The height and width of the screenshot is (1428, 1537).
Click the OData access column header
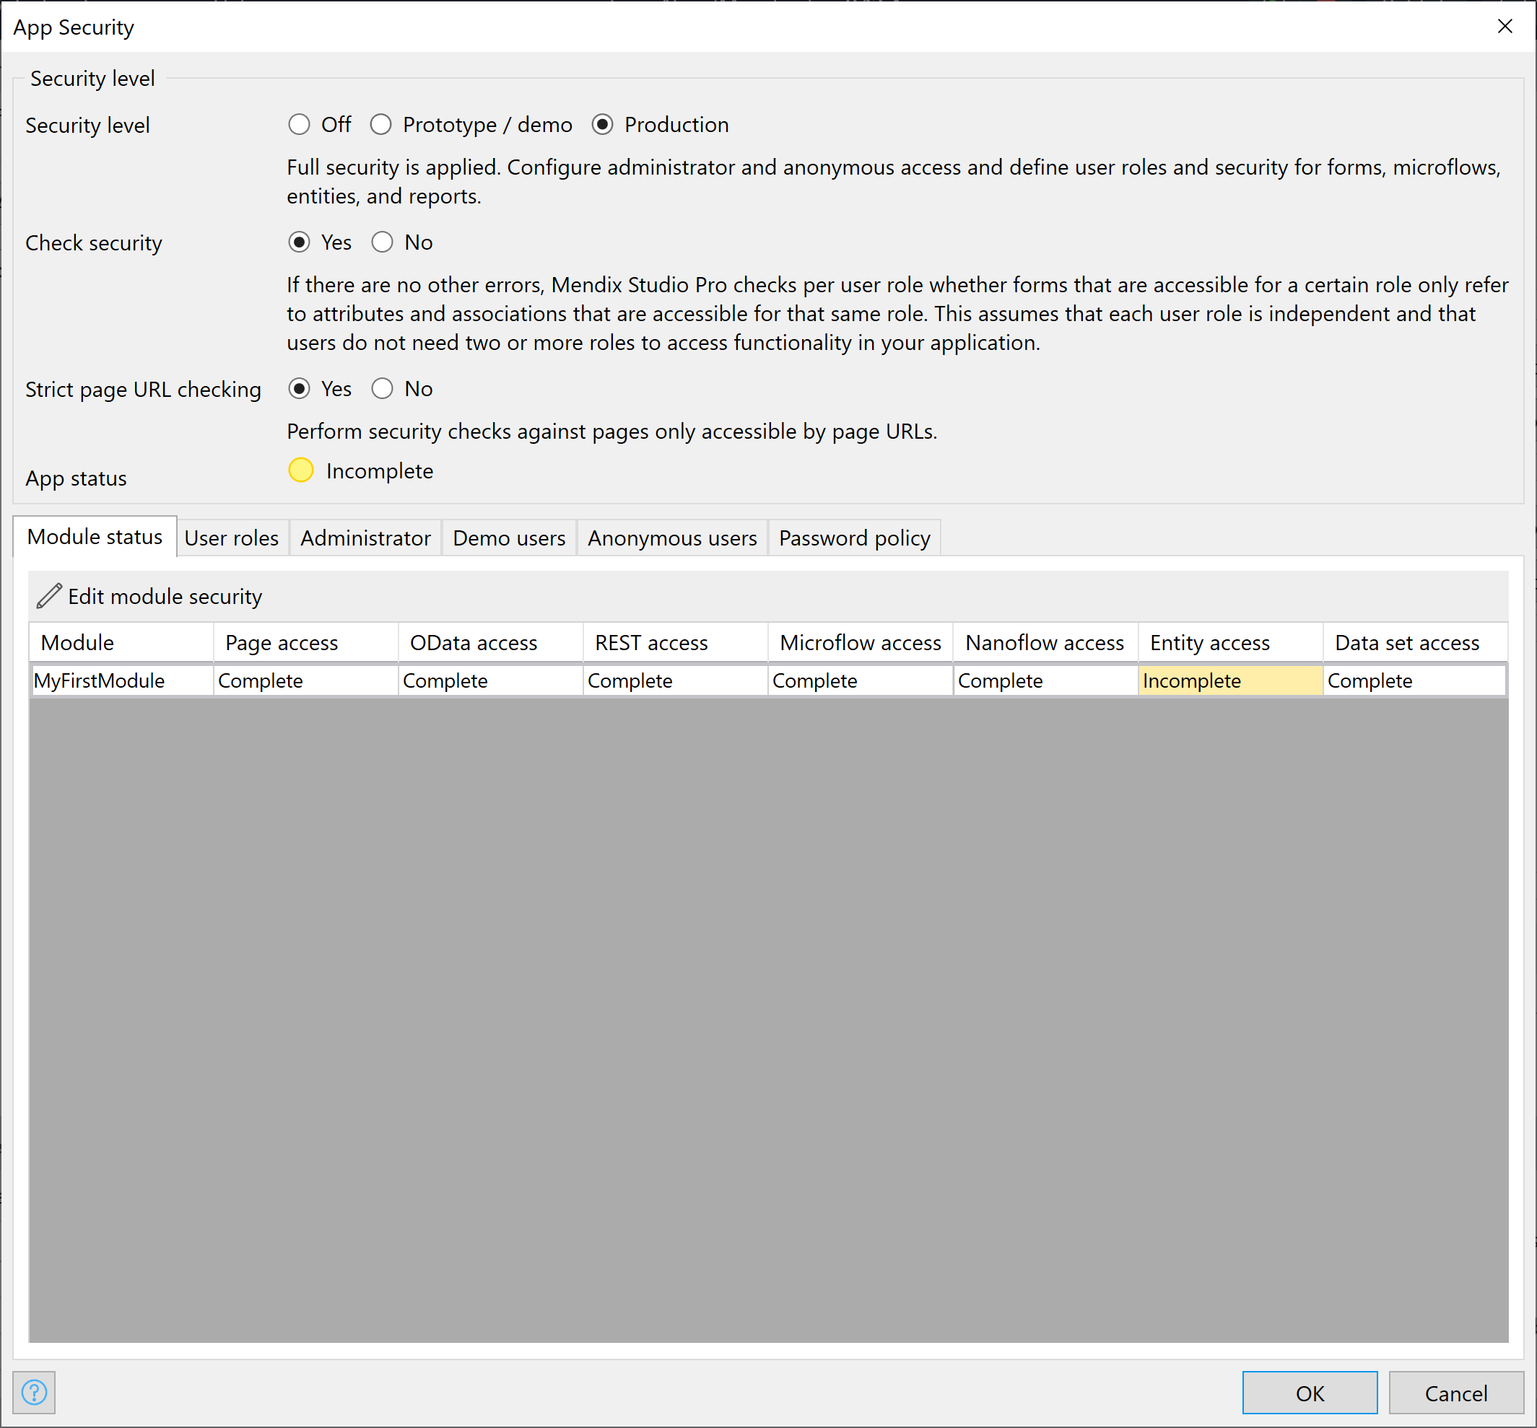coord(491,642)
